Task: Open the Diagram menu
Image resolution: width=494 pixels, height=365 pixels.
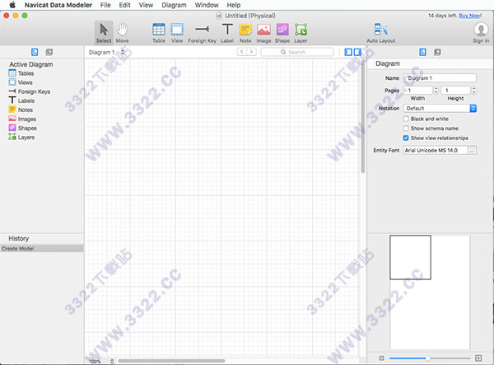Action: 174,5
